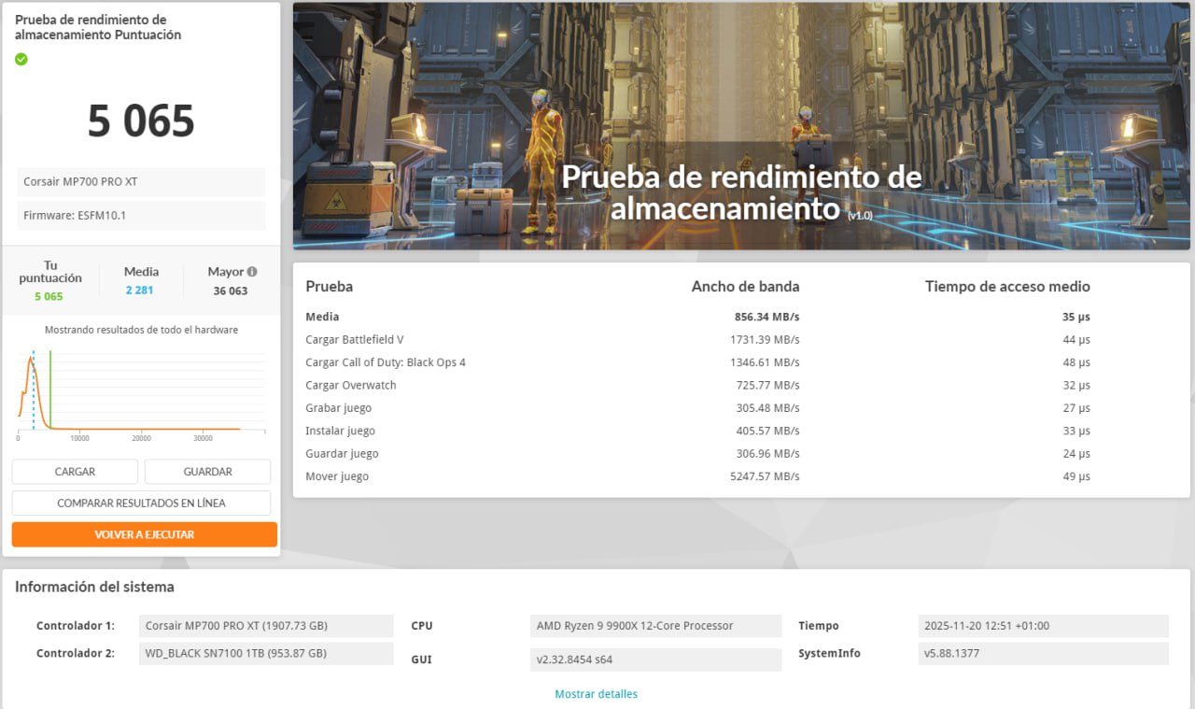Click the info icon next to Mayor

(252, 272)
